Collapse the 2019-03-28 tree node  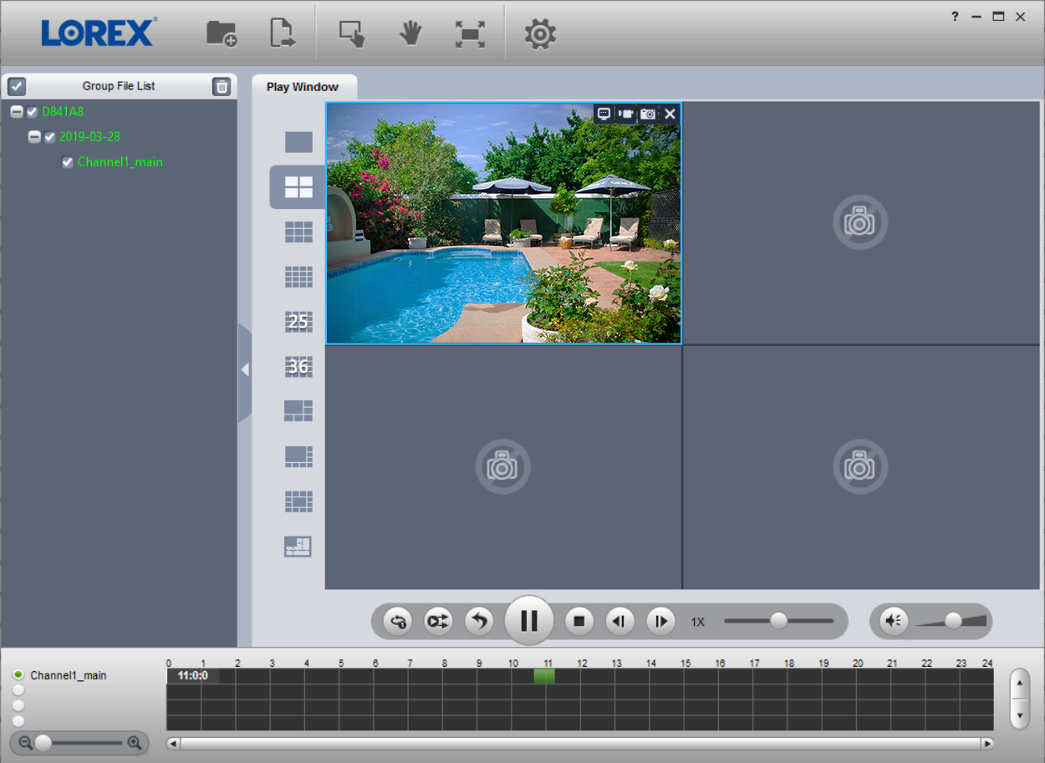(34, 137)
